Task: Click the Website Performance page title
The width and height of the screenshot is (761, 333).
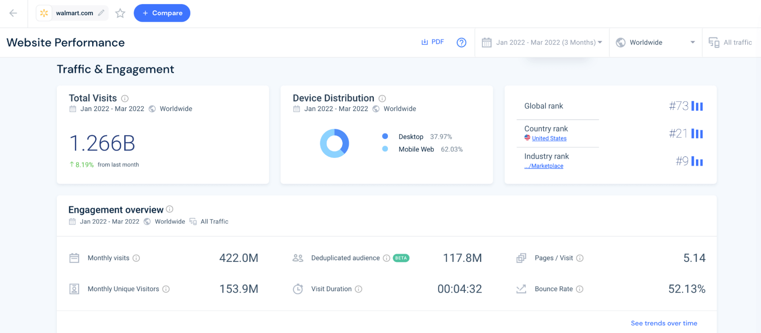Action: [65, 42]
